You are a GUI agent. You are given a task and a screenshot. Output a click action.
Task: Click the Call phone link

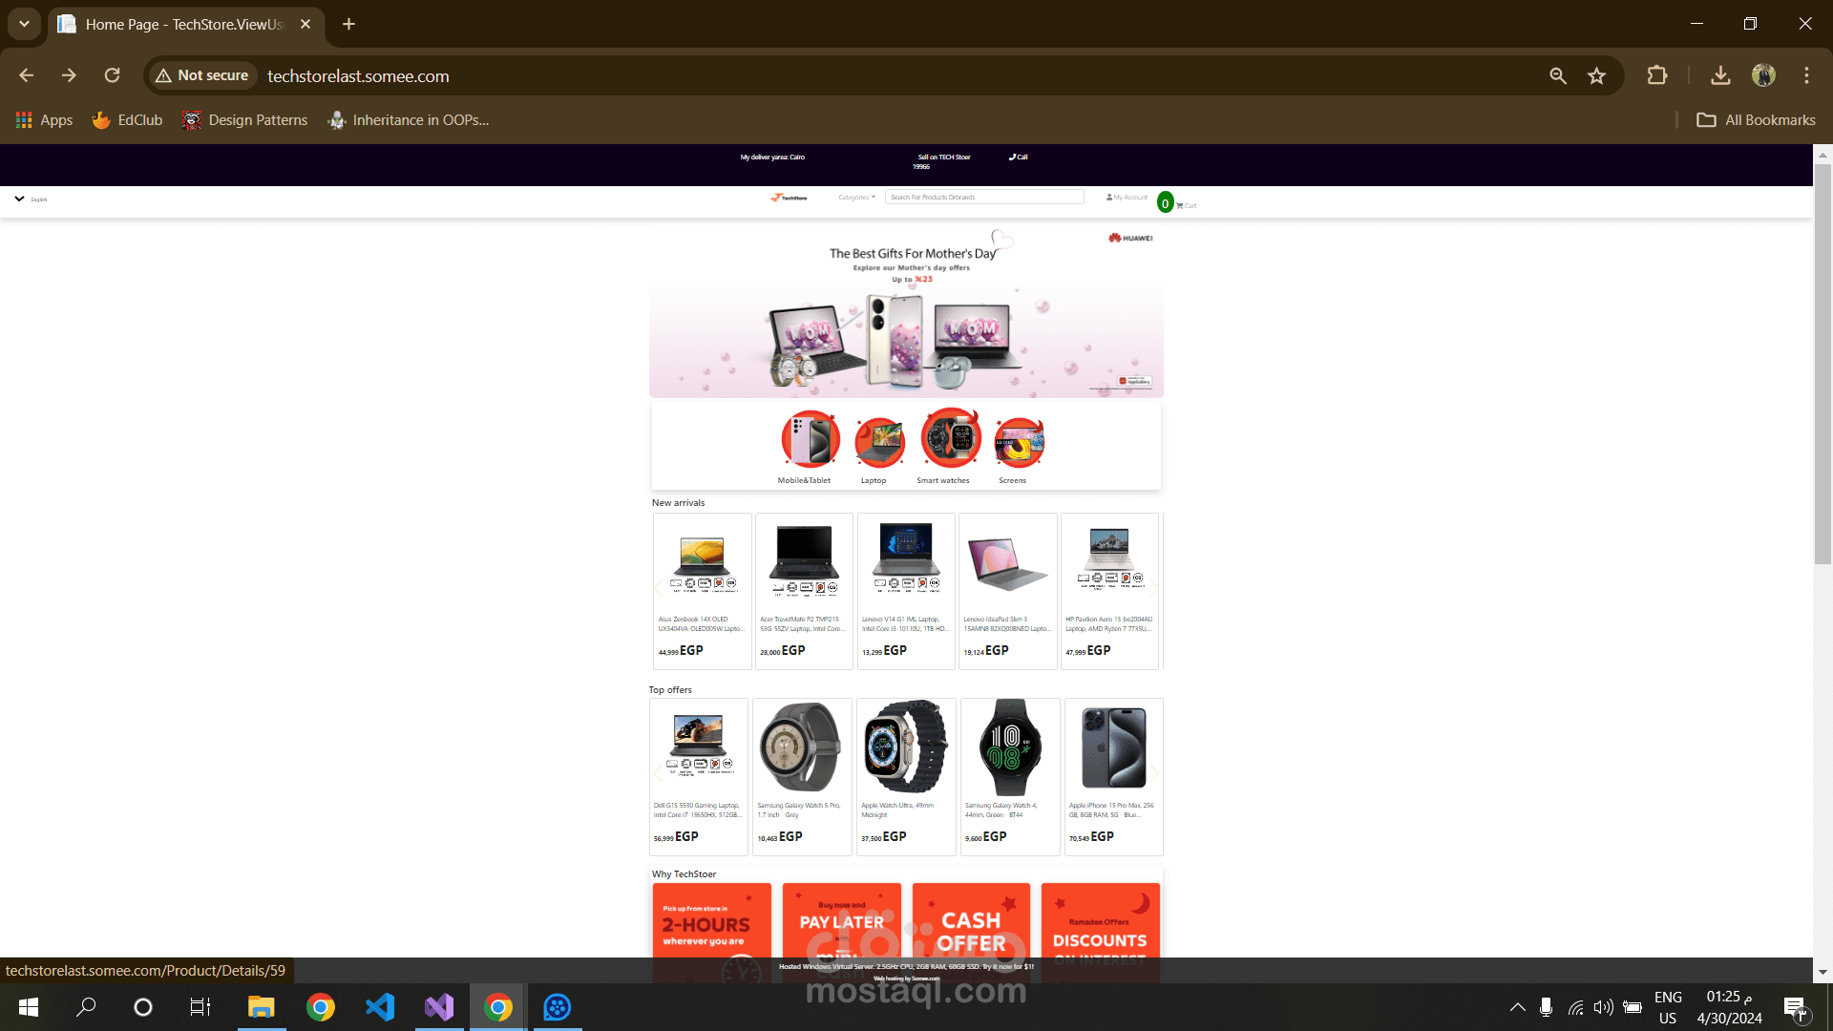(x=1019, y=157)
